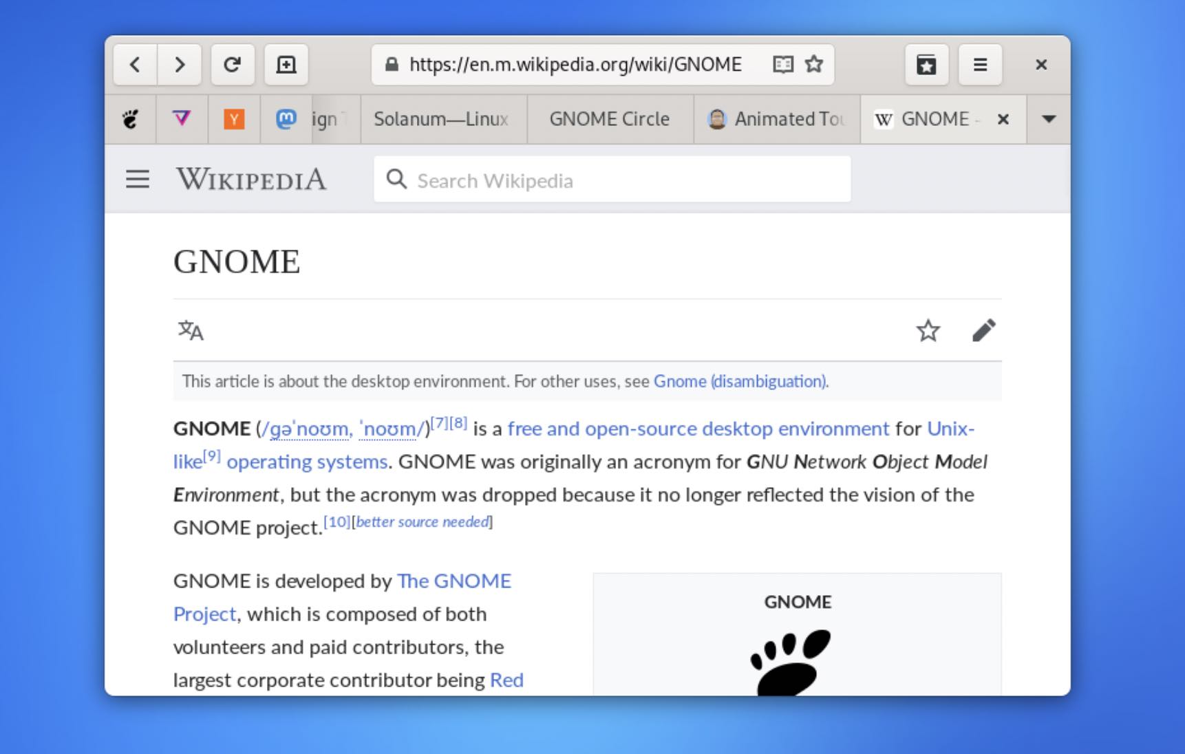The image size is (1185, 754).
Task: Open citation reference [8]
Action: pos(458,423)
